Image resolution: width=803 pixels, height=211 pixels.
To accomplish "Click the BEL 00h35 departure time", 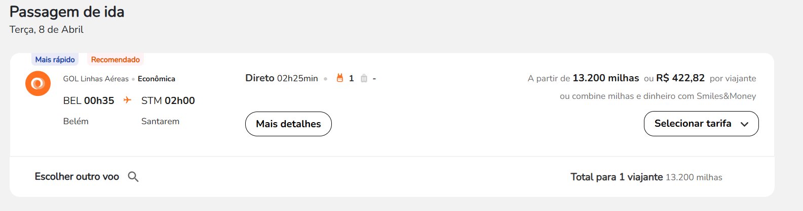I will 89,100.
